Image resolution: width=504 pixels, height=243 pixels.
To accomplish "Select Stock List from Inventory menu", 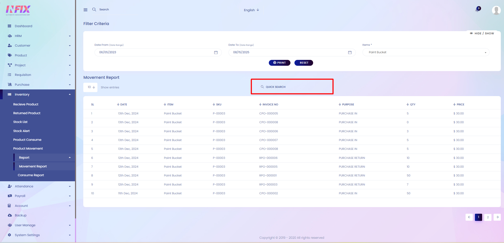I will pyautogui.click(x=20, y=122).
